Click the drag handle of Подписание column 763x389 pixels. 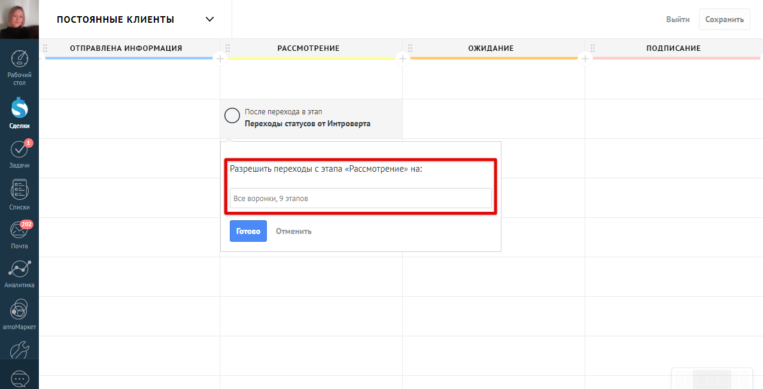pos(592,48)
